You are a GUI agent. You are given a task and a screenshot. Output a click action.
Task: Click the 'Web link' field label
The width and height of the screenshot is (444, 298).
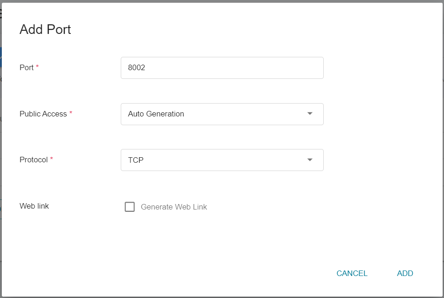34,206
